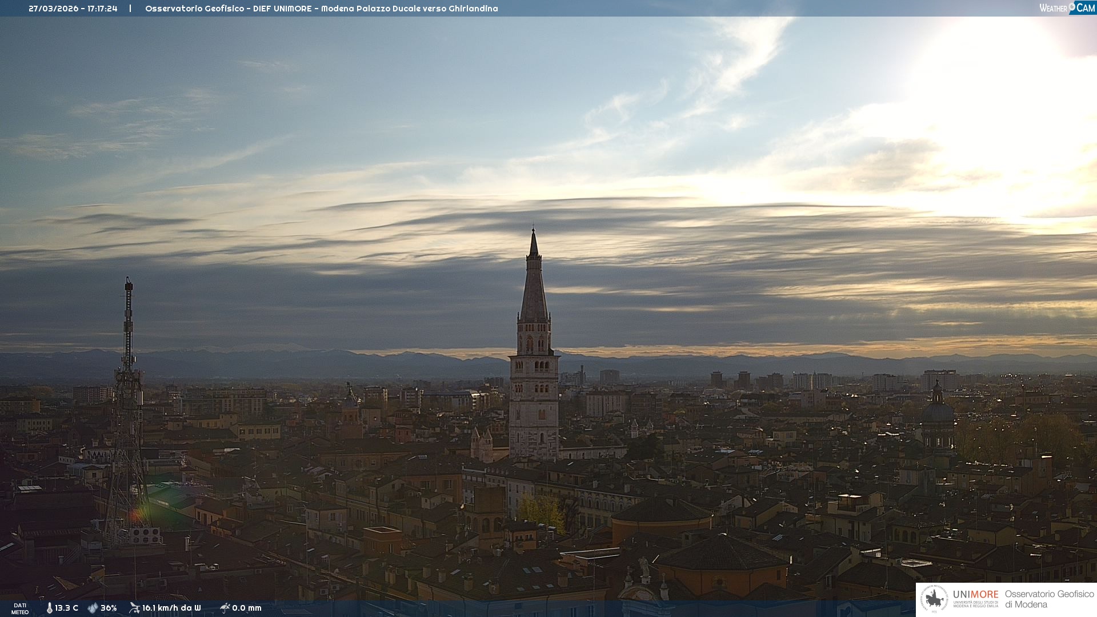The width and height of the screenshot is (1097, 617).
Task: Click the UNIMORE university seal emblem
Action: pos(935,599)
